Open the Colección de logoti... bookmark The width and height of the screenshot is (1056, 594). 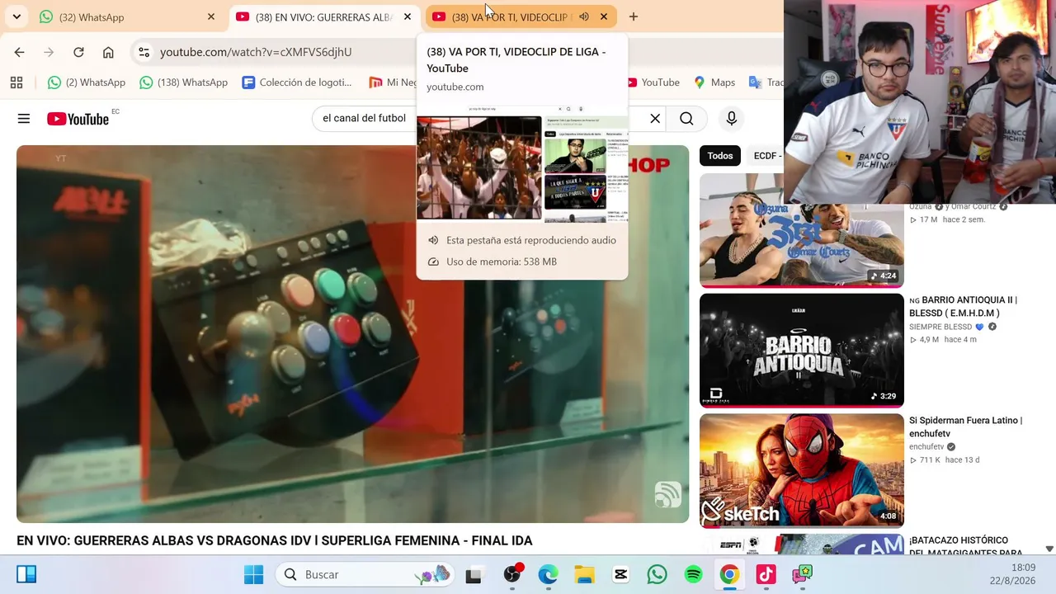tap(297, 82)
